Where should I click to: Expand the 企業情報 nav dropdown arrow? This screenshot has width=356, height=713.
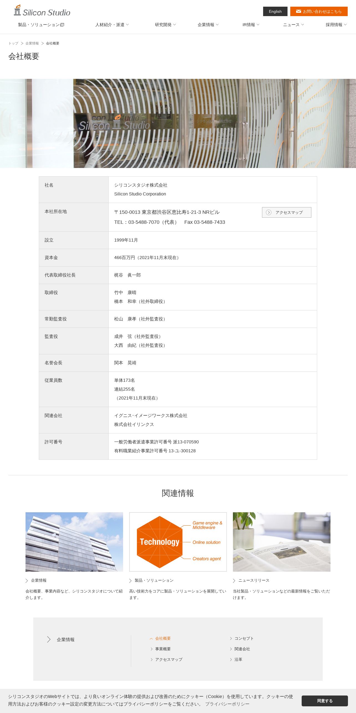tap(217, 25)
